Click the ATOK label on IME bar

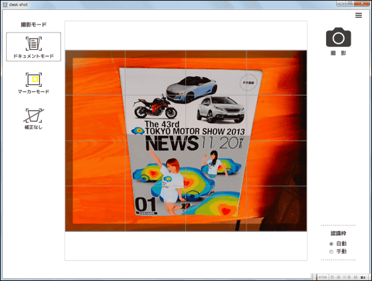point(323,277)
